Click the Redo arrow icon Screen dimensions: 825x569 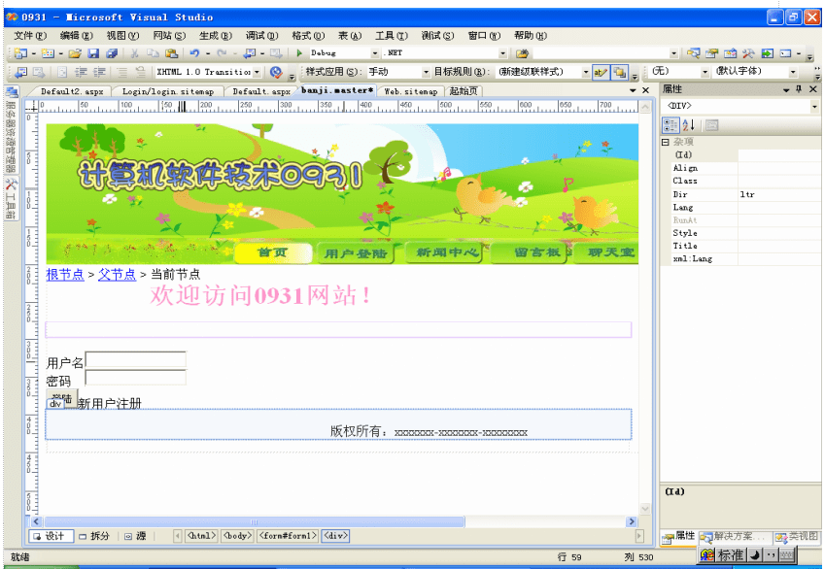(222, 53)
